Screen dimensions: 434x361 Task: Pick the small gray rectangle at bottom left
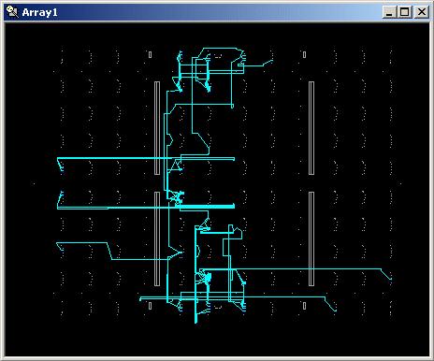point(151,306)
